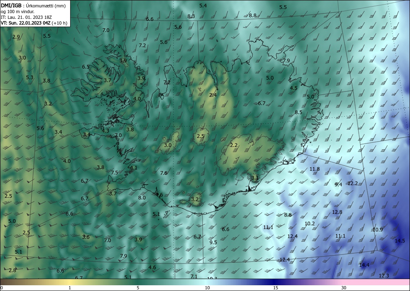
Task: Click the 5.3 value label on the map
Action: pyautogui.click(x=30, y=77)
